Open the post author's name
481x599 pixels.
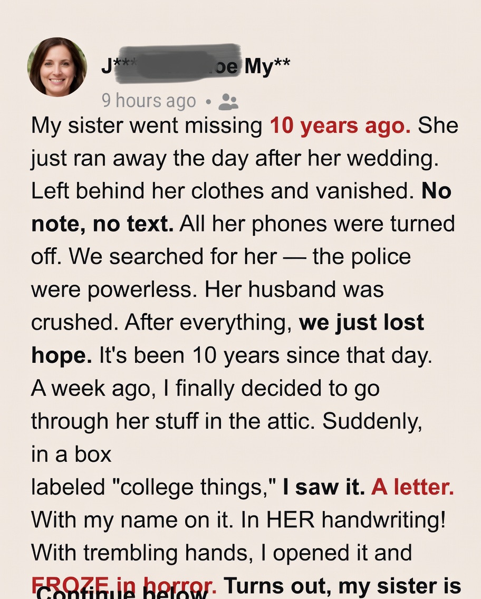click(x=195, y=67)
